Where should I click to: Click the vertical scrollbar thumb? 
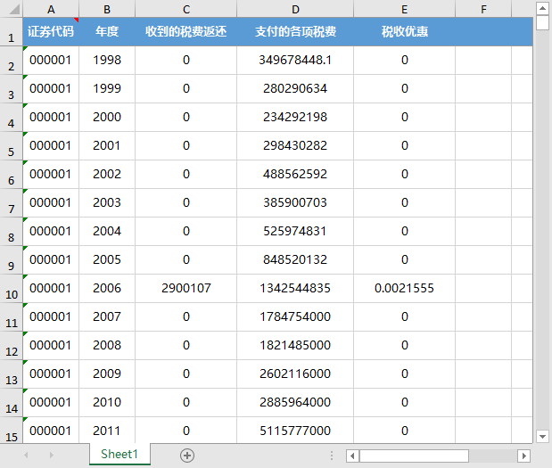(542, 23)
